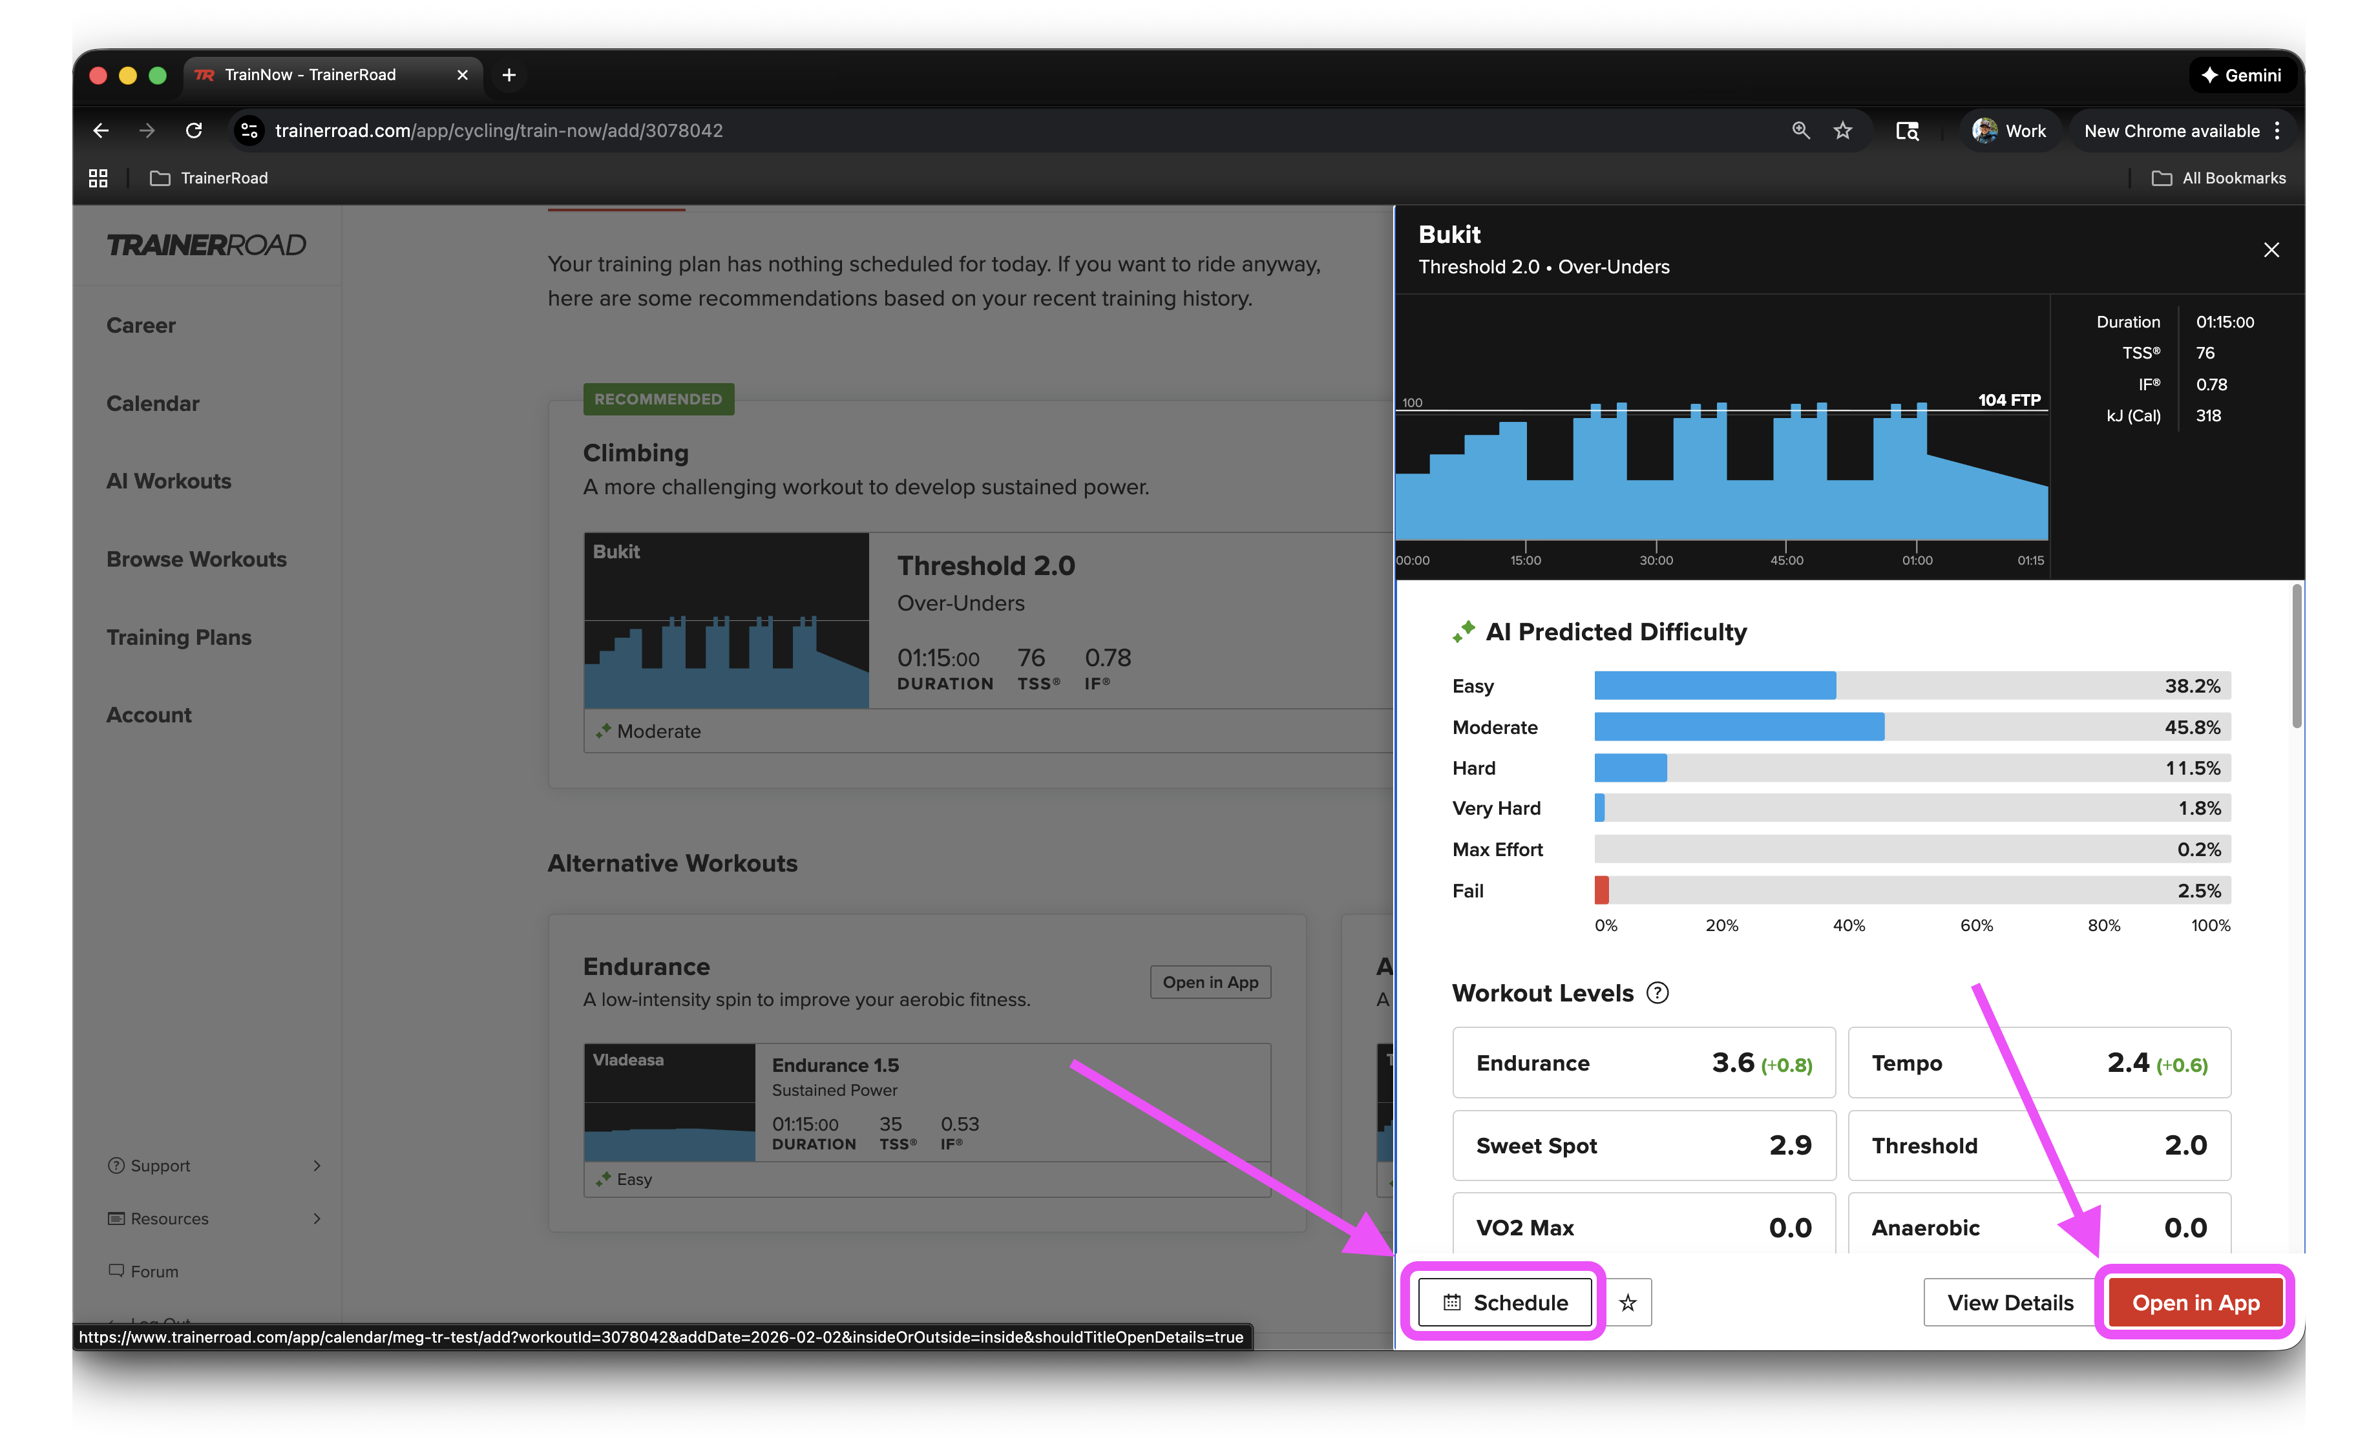Open Gemini from the title bar
This screenshot has height=1446, width=2378.
(2241, 76)
